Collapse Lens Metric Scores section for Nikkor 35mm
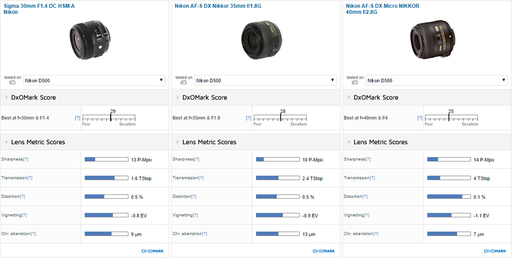 point(255,142)
